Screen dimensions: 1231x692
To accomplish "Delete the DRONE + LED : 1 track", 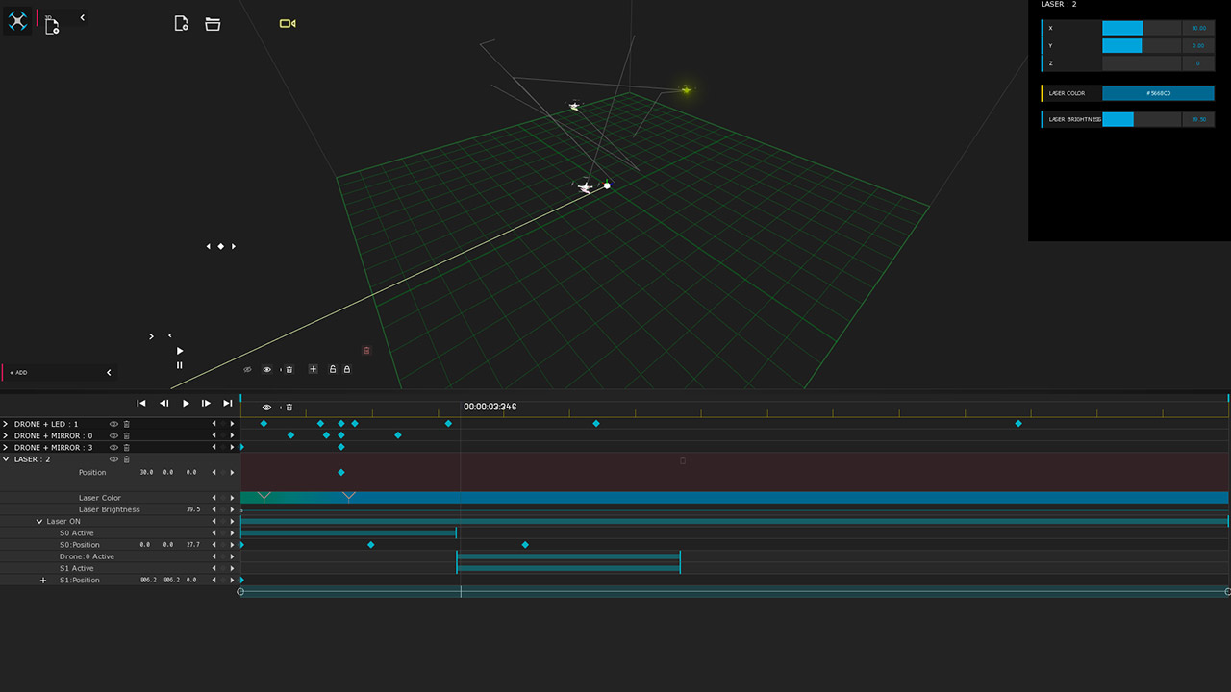I will pos(126,424).
